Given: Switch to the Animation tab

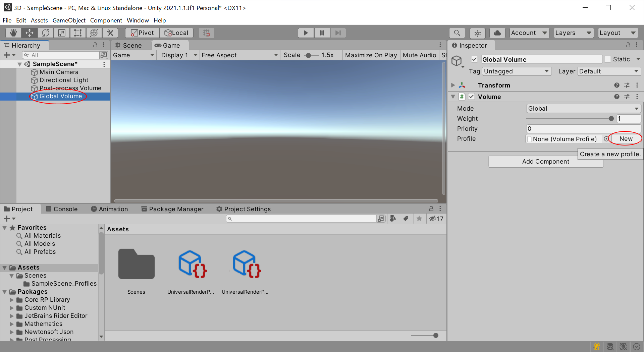Looking at the screenshot, I should (110, 209).
